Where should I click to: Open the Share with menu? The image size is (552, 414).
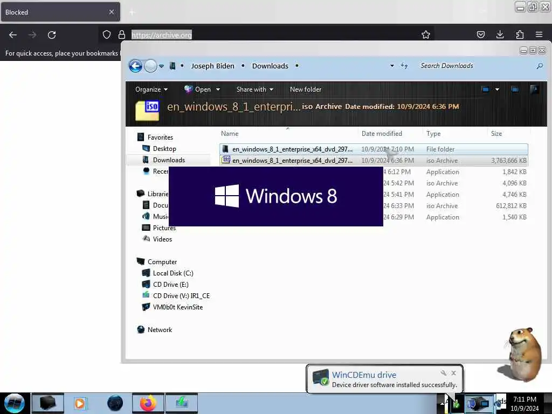tap(255, 89)
